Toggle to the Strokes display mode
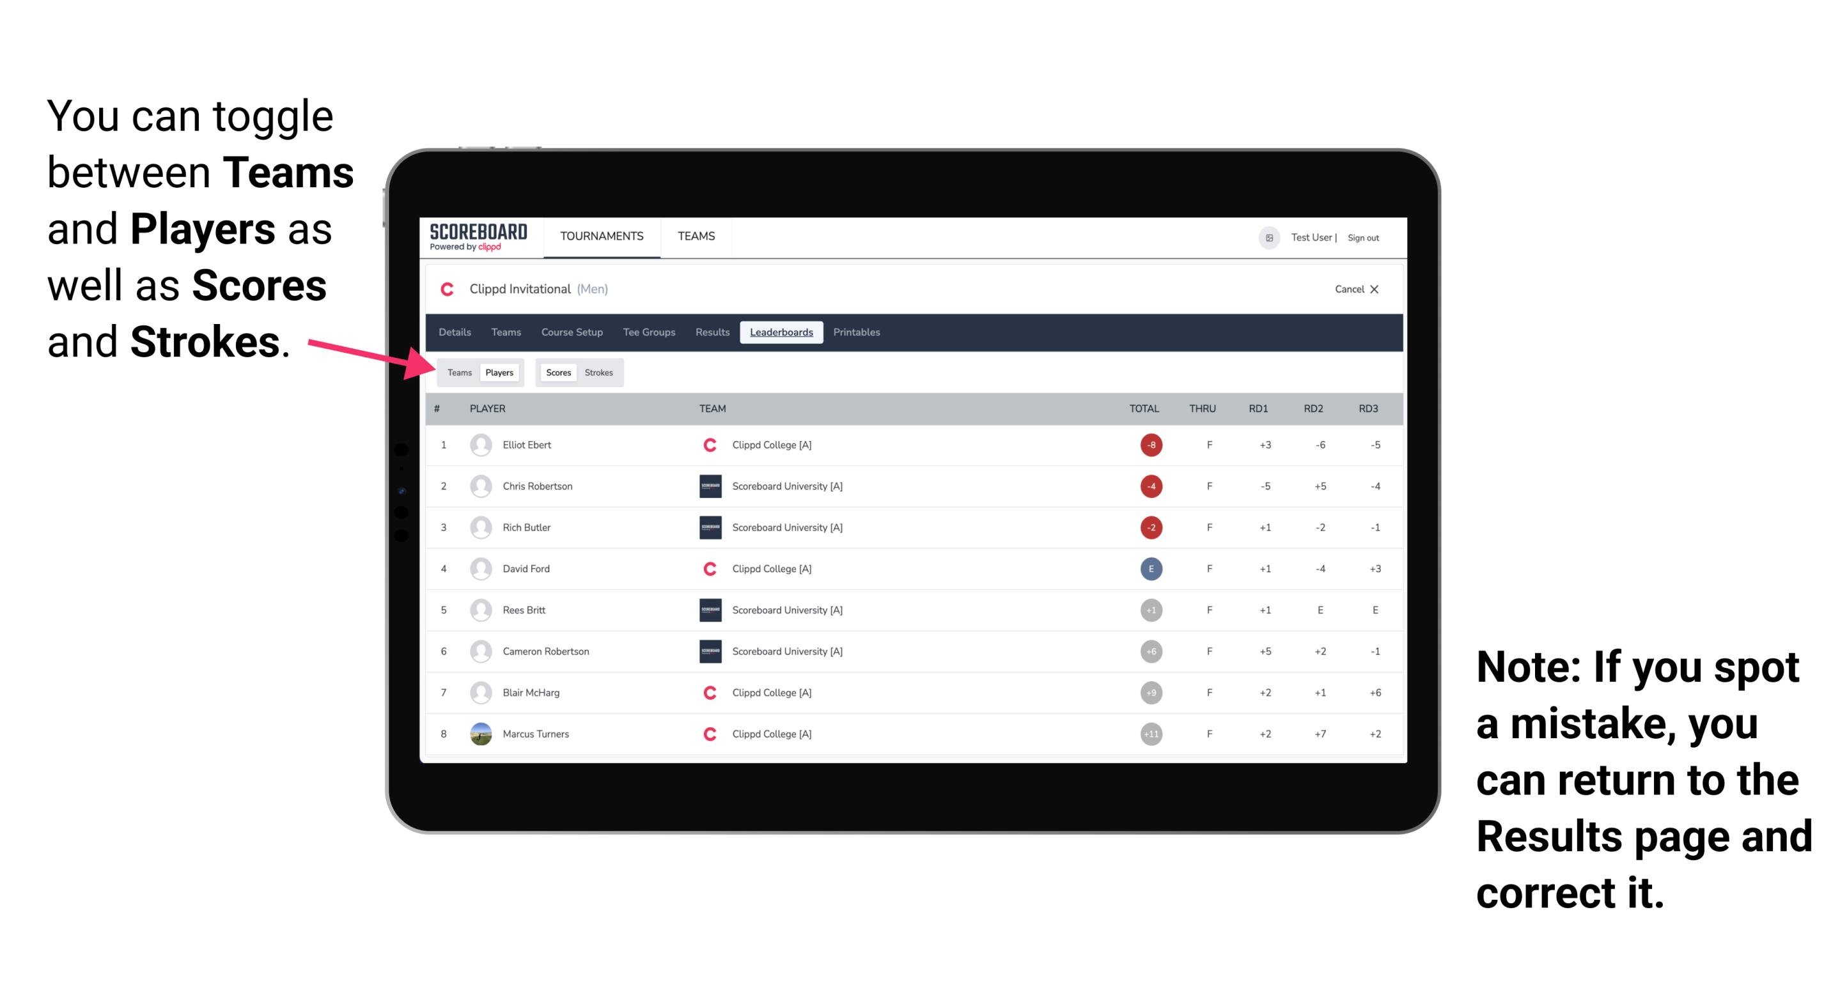This screenshot has width=1824, height=981. [599, 372]
